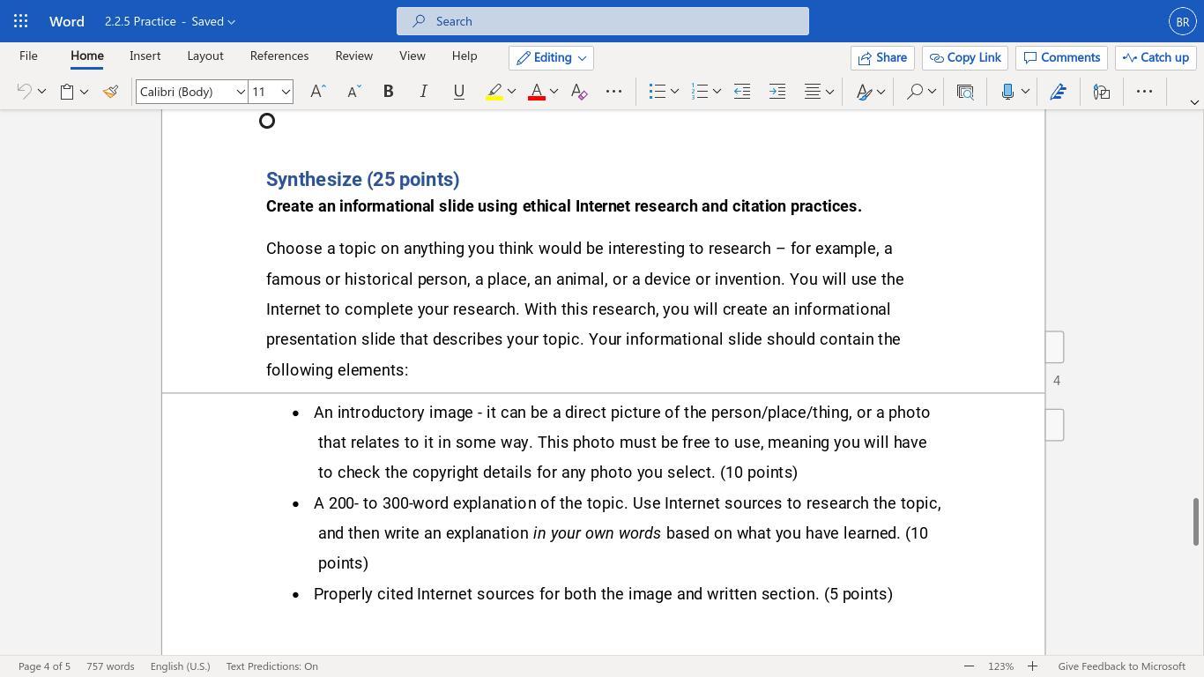
Task: Decrease the paragraph indent
Action: click(742, 92)
